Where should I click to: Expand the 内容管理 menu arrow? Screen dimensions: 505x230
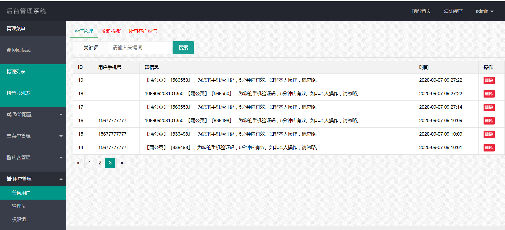[x=61, y=158]
